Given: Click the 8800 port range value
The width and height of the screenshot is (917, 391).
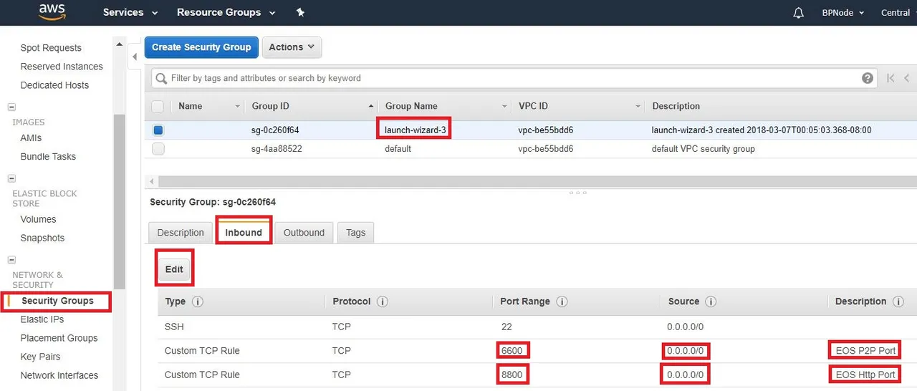Looking at the screenshot, I should (x=512, y=375).
